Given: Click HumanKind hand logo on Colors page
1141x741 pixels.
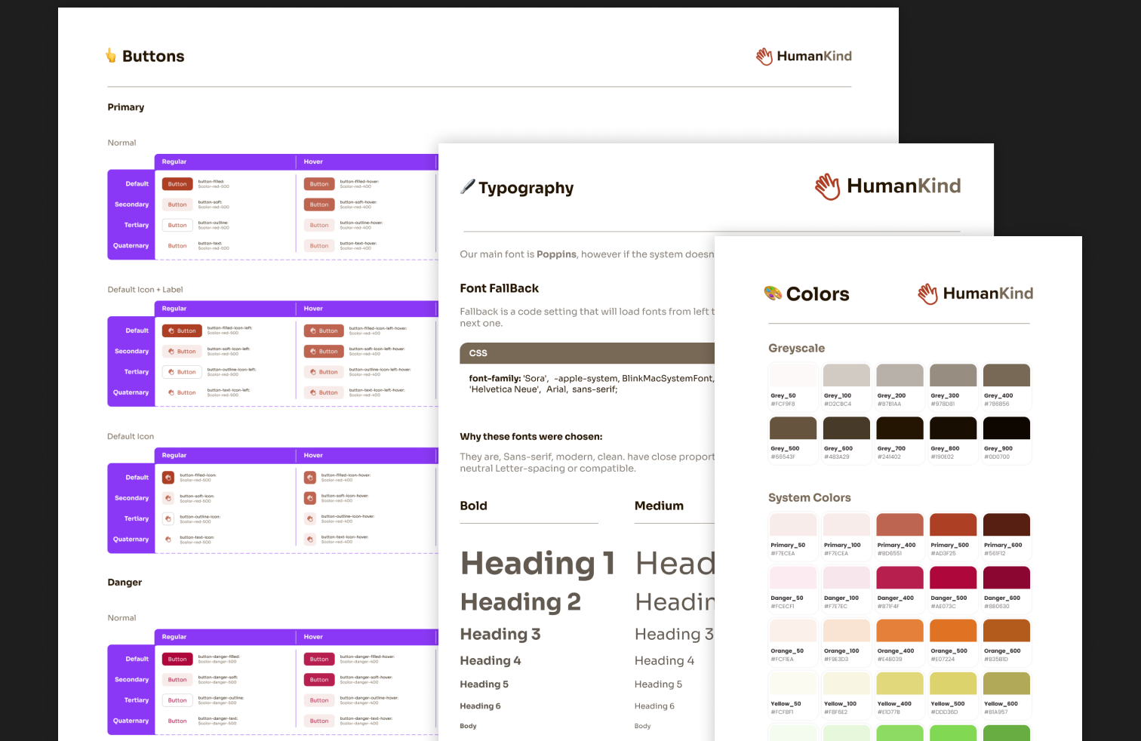Looking at the screenshot, I should coord(927,294).
